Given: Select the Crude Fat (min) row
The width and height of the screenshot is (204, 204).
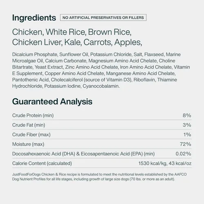Looking at the screenshot, I should (102, 125).
